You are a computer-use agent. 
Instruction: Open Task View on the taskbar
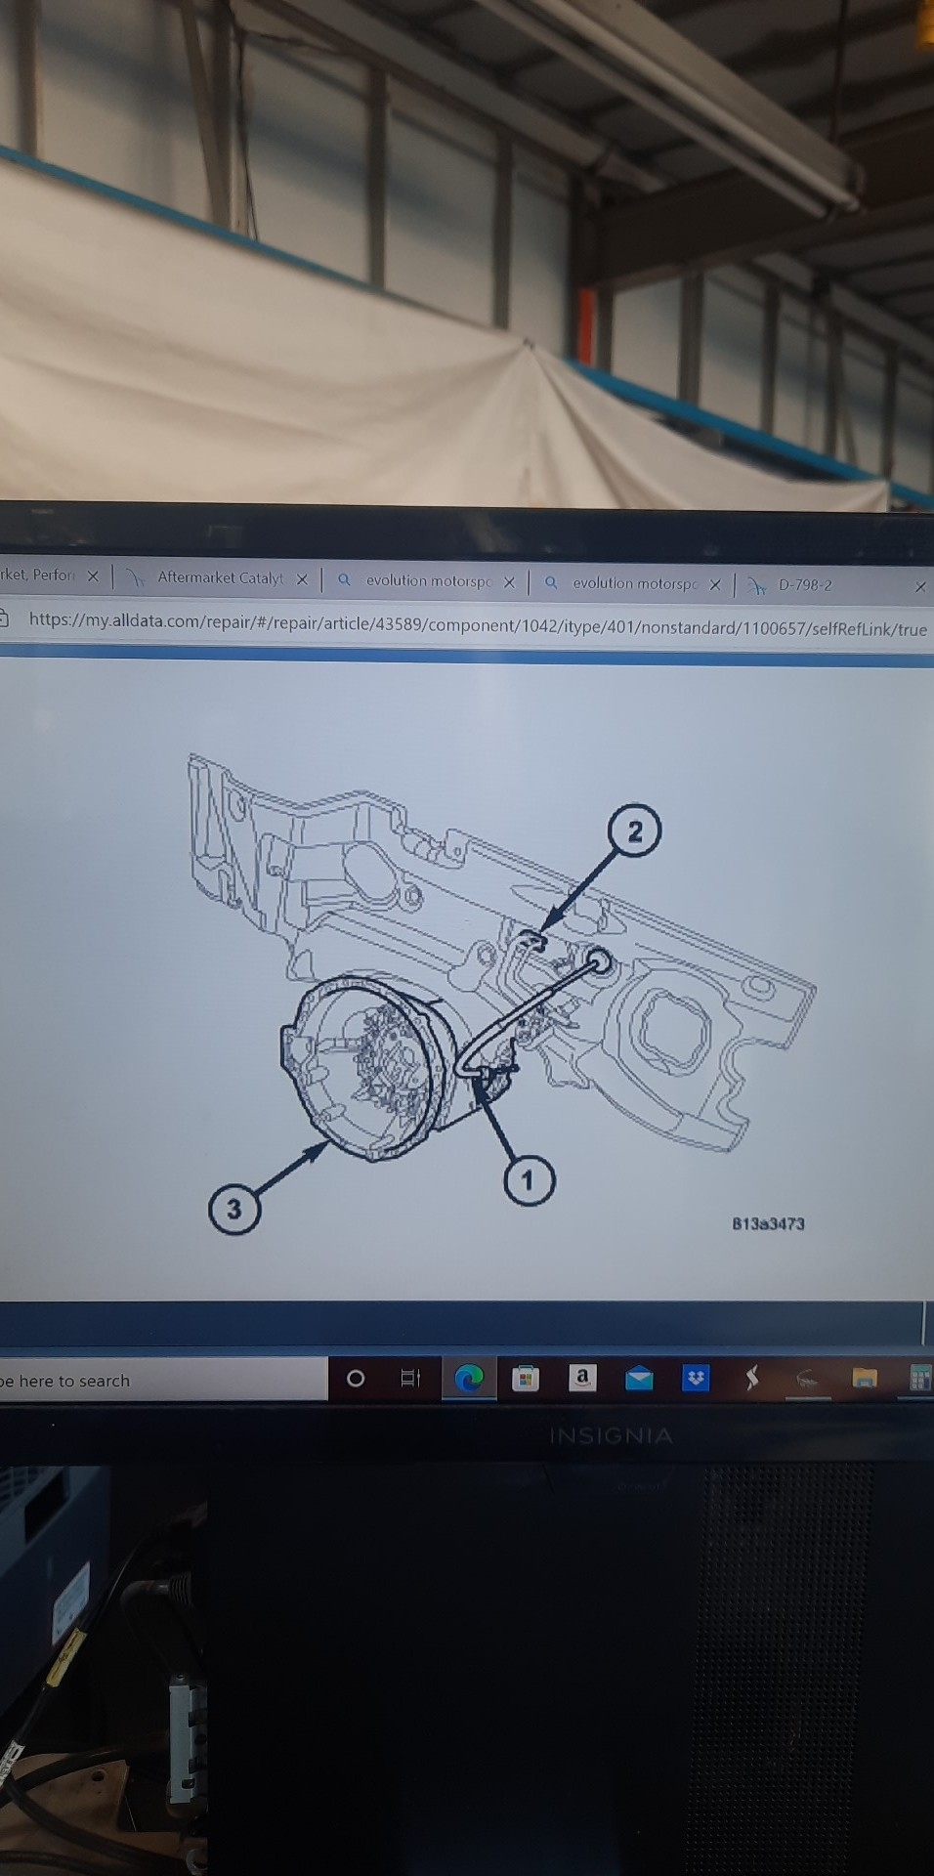tap(410, 1379)
